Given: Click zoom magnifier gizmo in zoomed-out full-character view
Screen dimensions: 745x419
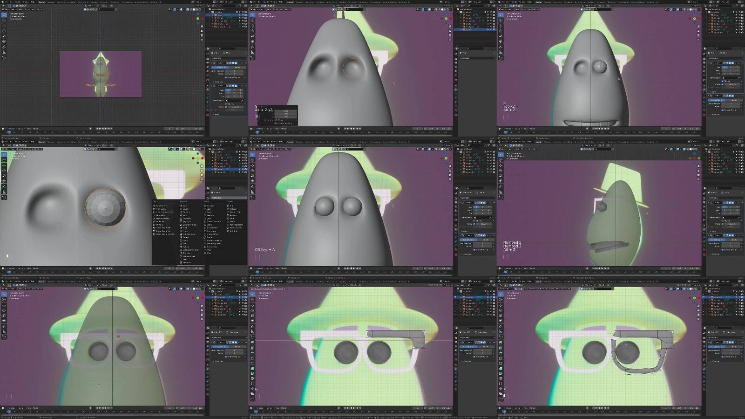Looking at the screenshot, I should click(202, 27).
